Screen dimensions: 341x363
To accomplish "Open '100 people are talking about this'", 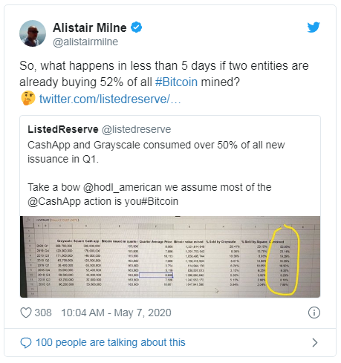I will [111, 342].
